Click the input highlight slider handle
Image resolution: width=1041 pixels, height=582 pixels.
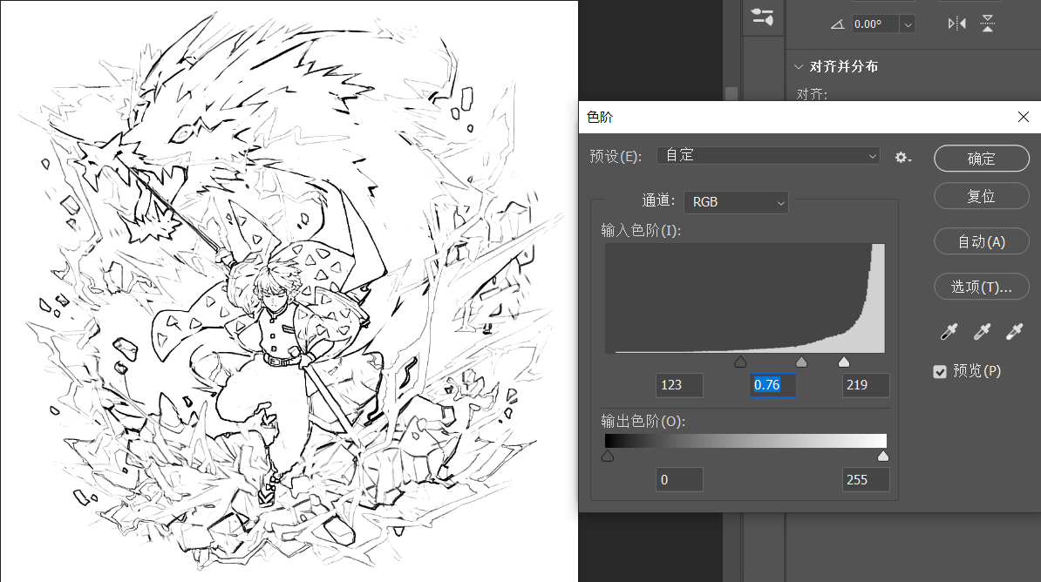click(844, 362)
